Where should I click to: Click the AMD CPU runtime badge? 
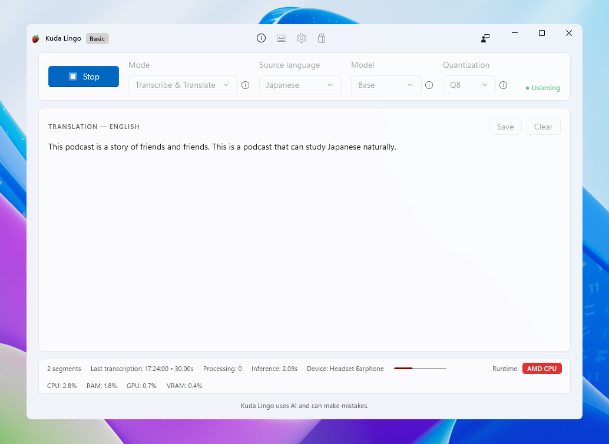coord(542,369)
